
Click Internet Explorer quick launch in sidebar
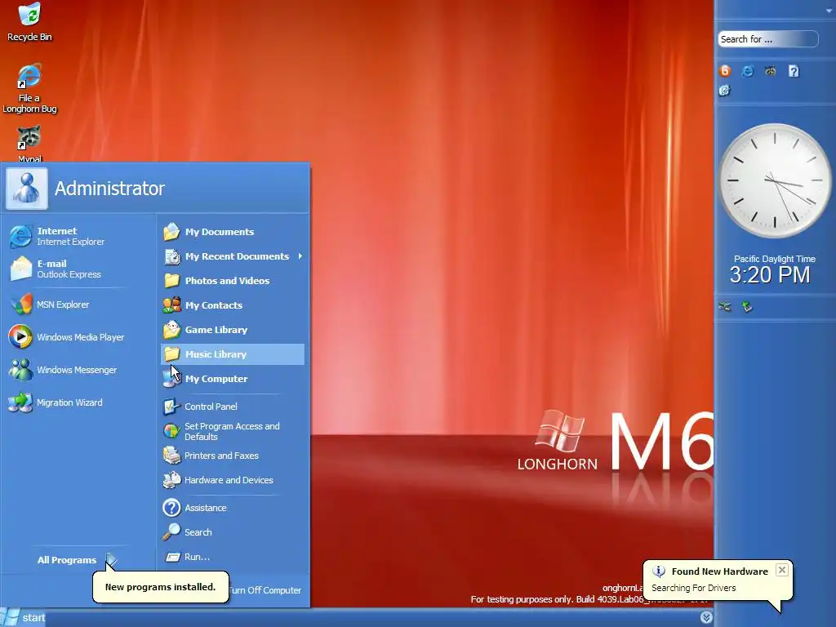[x=748, y=71]
